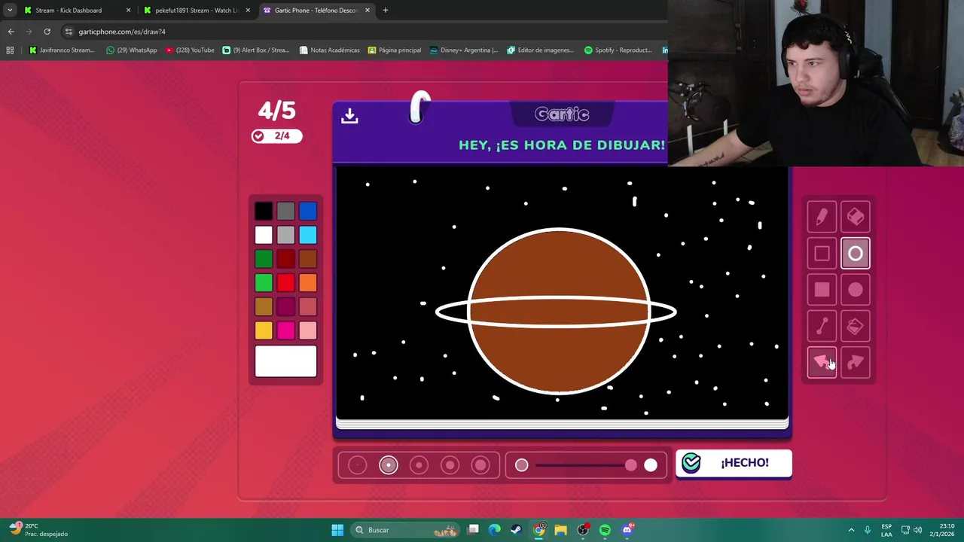Redo the undone stroke
964x542 pixels.
(855, 362)
